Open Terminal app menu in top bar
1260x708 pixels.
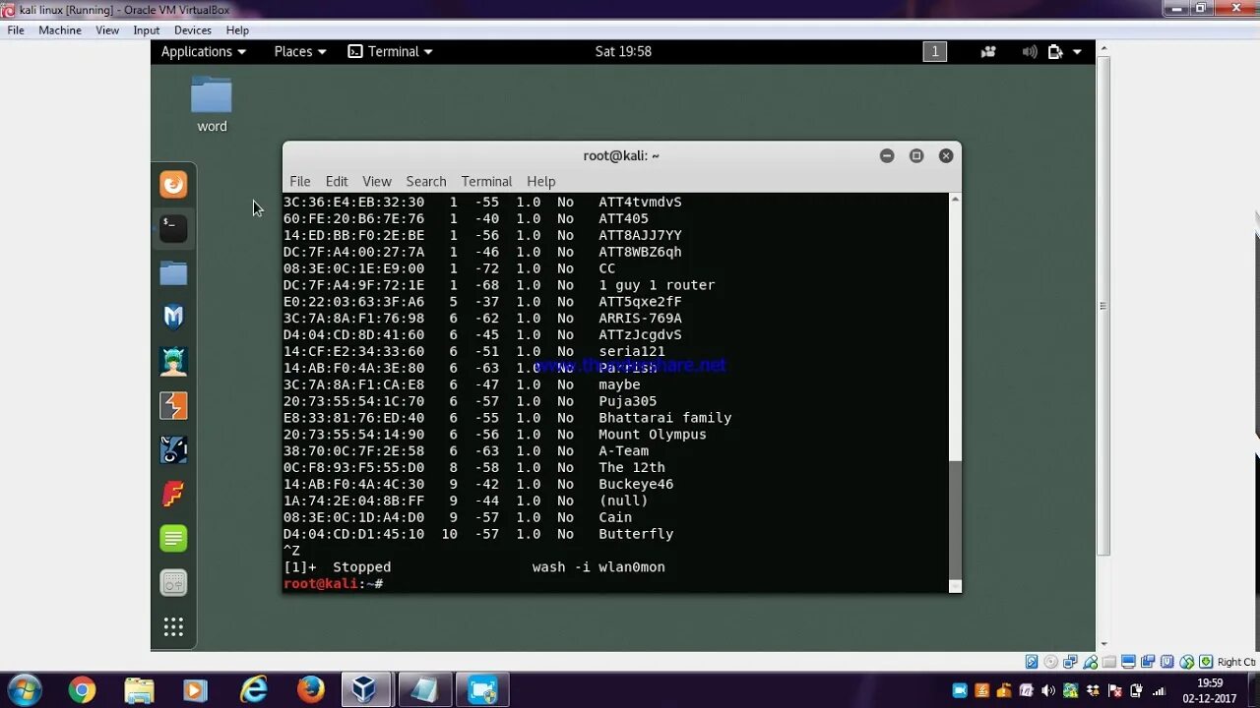pos(391,52)
